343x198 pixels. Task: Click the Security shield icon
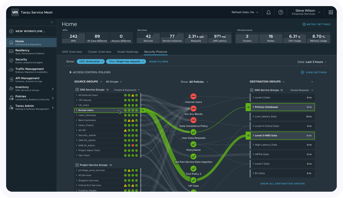[11, 61]
